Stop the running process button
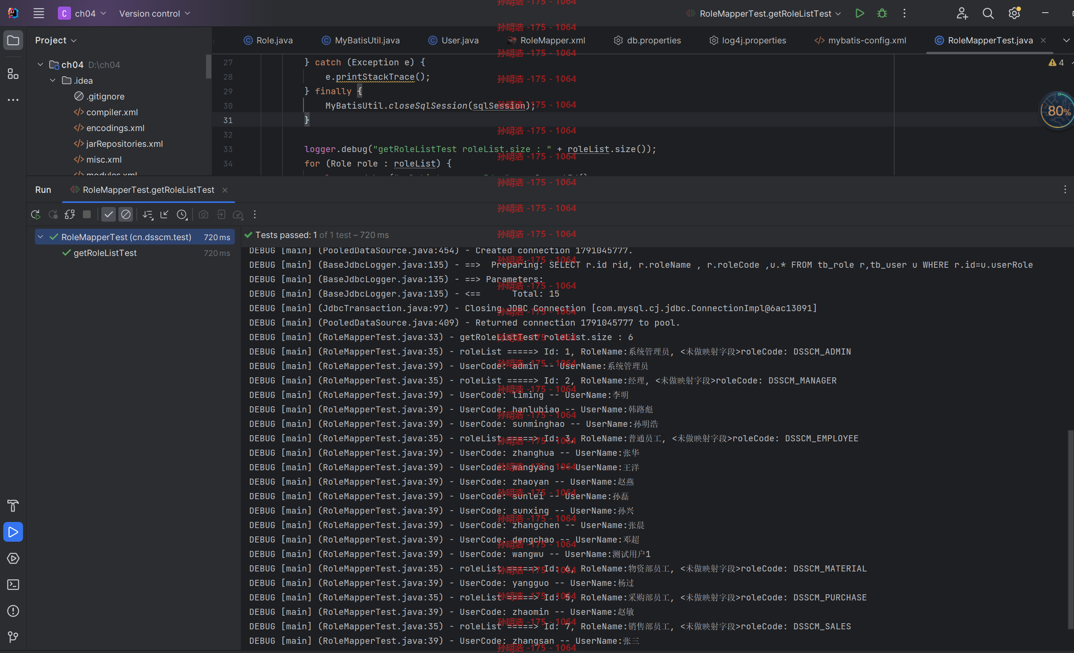This screenshot has width=1074, height=653. pyautogui.click(x=87, y=214)
